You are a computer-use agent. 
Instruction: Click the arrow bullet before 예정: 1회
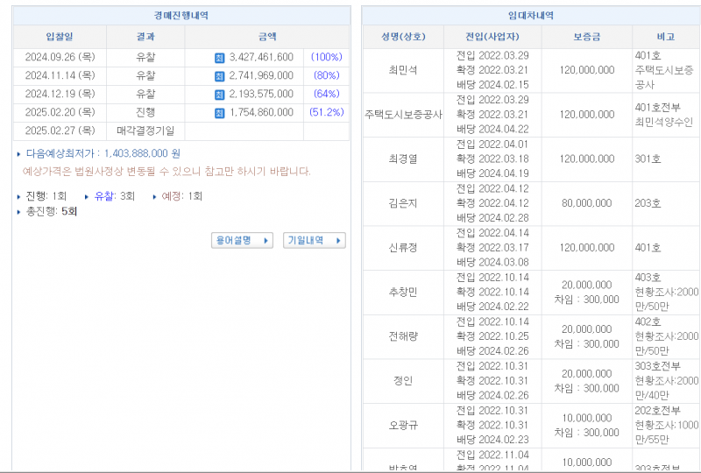coord(155,197)
